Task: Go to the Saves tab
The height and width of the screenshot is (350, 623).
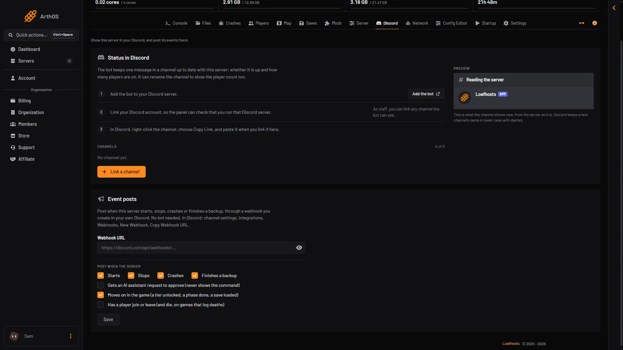Action: click(x=308, y=23)
